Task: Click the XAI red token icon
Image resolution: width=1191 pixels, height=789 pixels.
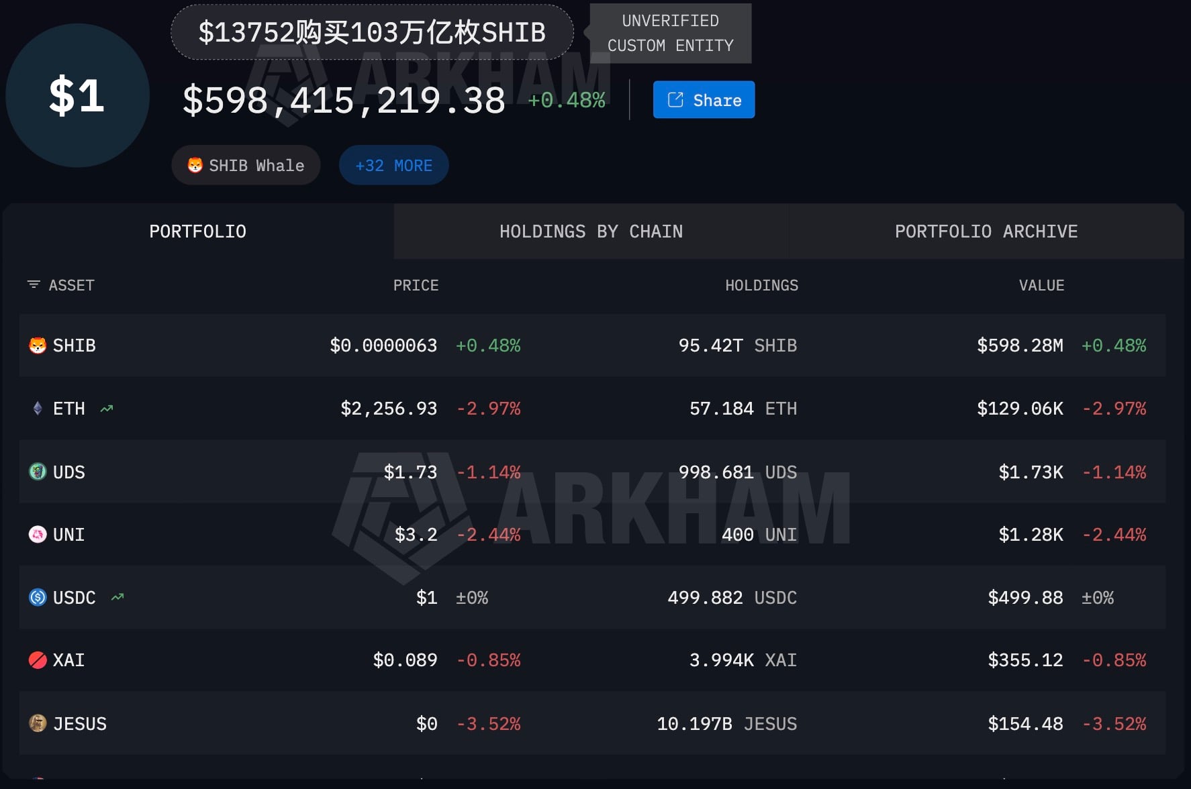Action: coord(38,660)
